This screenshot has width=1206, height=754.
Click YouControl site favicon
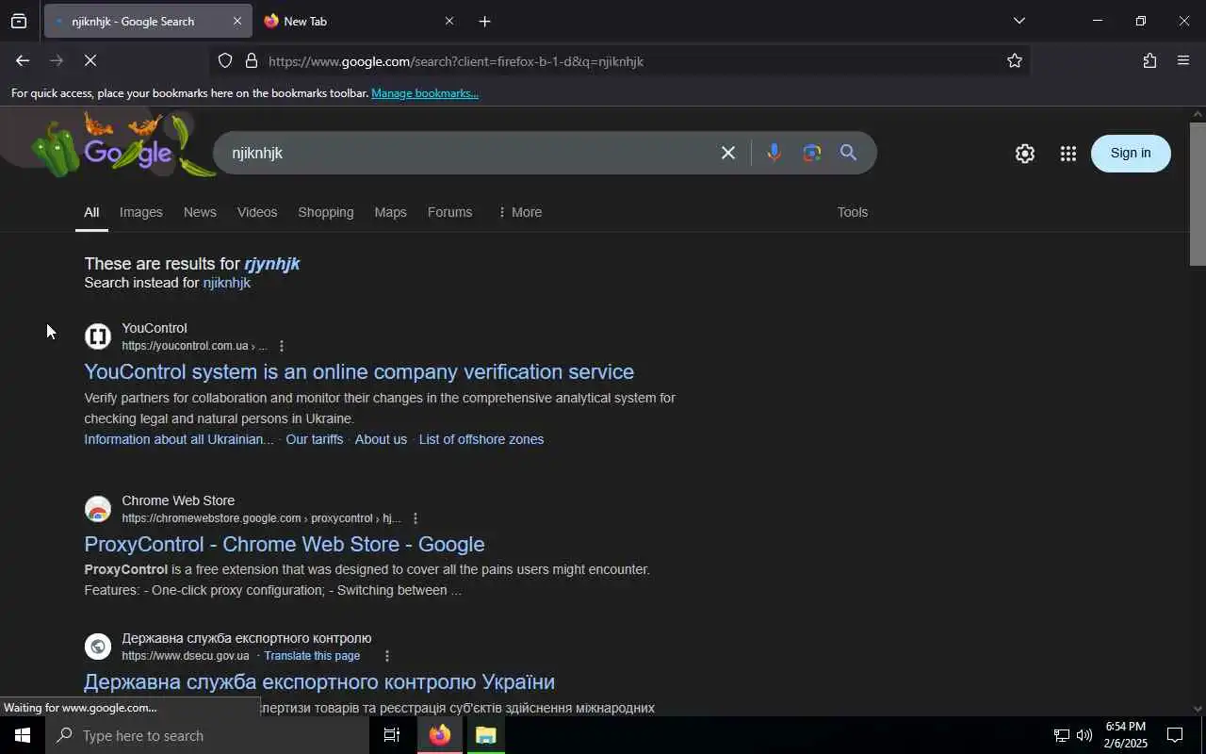click(x=98, y=336)
